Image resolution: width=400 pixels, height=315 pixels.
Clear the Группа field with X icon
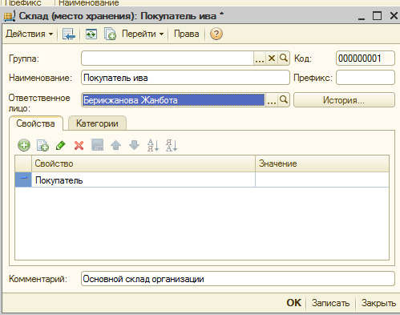click(272, 59)
